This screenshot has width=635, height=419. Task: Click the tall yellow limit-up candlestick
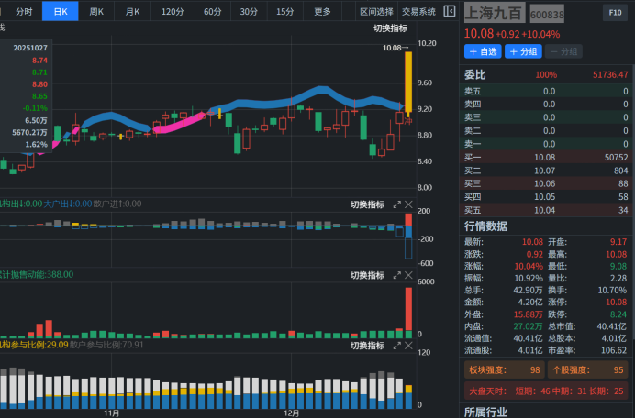coord(407,81)
